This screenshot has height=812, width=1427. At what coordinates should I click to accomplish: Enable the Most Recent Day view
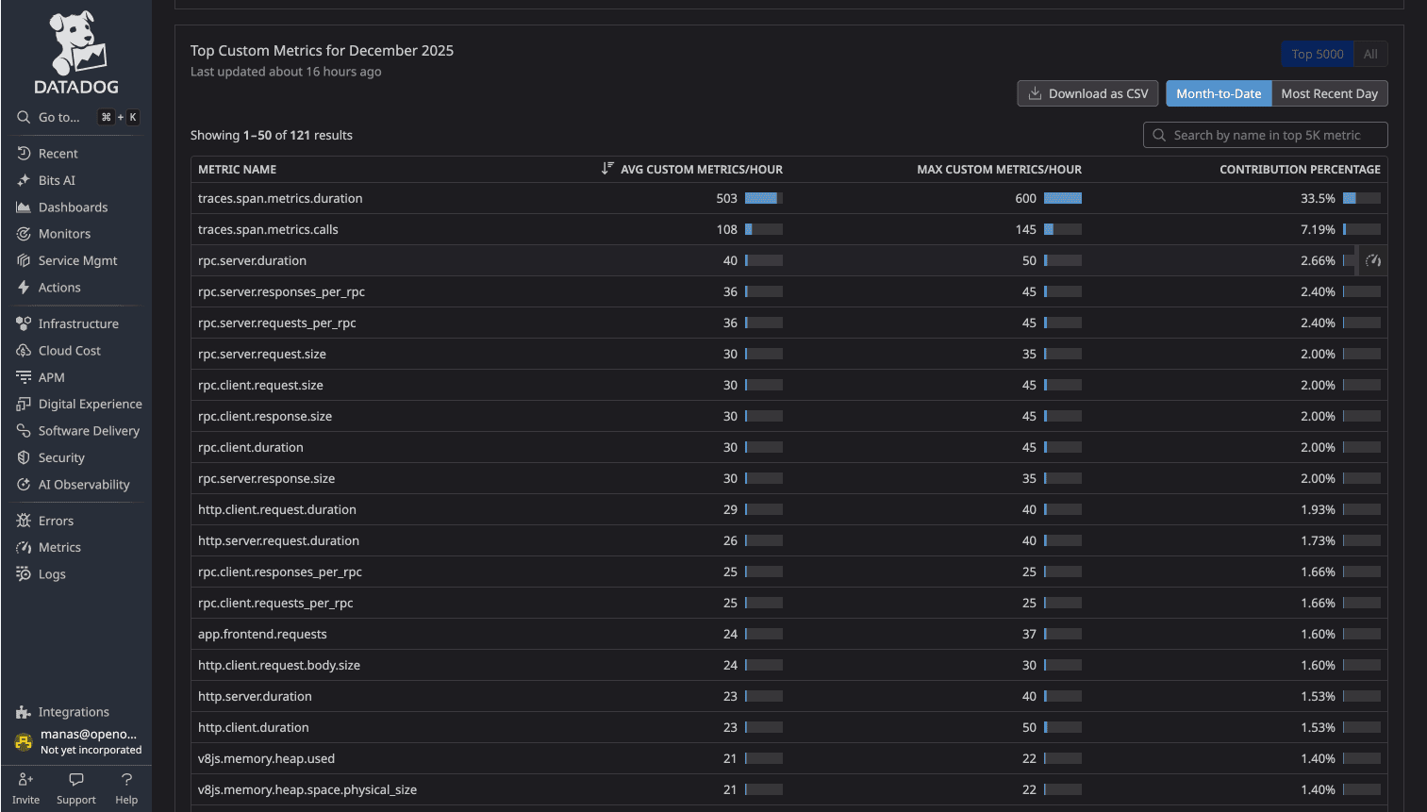point(1330,92)
